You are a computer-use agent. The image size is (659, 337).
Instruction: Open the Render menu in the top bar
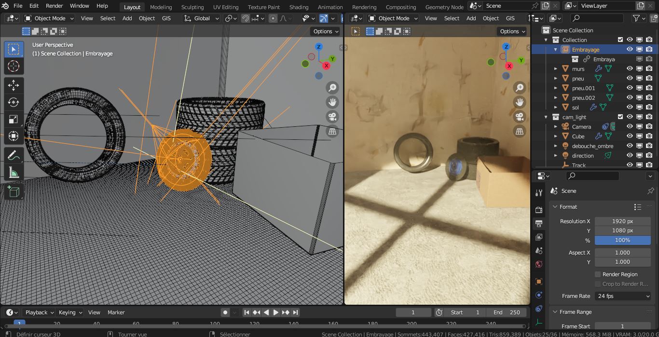point(54,6)
